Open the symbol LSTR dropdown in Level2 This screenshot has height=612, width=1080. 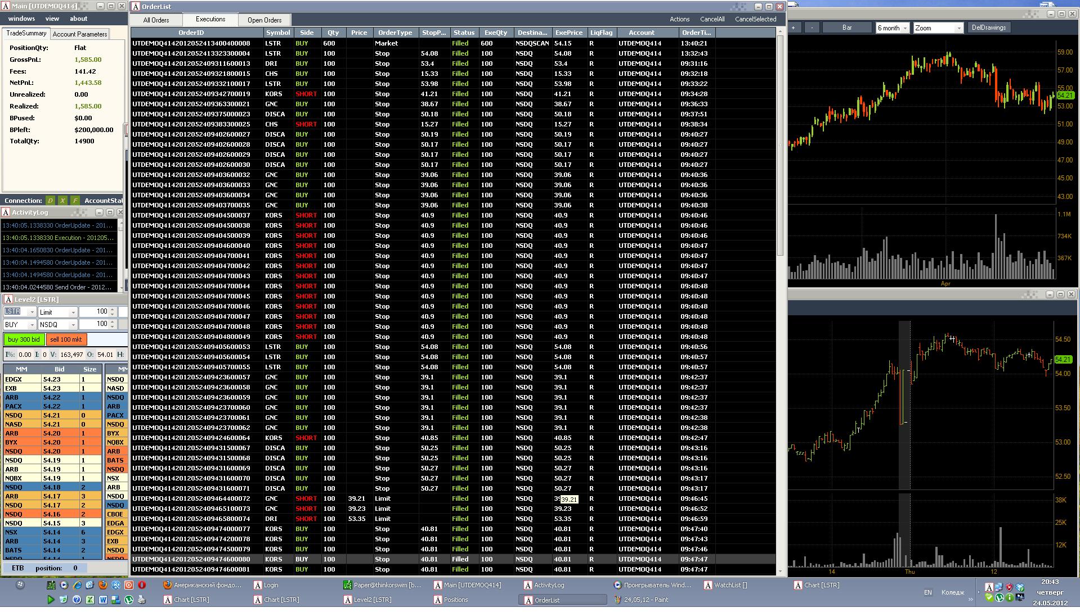(x=32, y=312)
